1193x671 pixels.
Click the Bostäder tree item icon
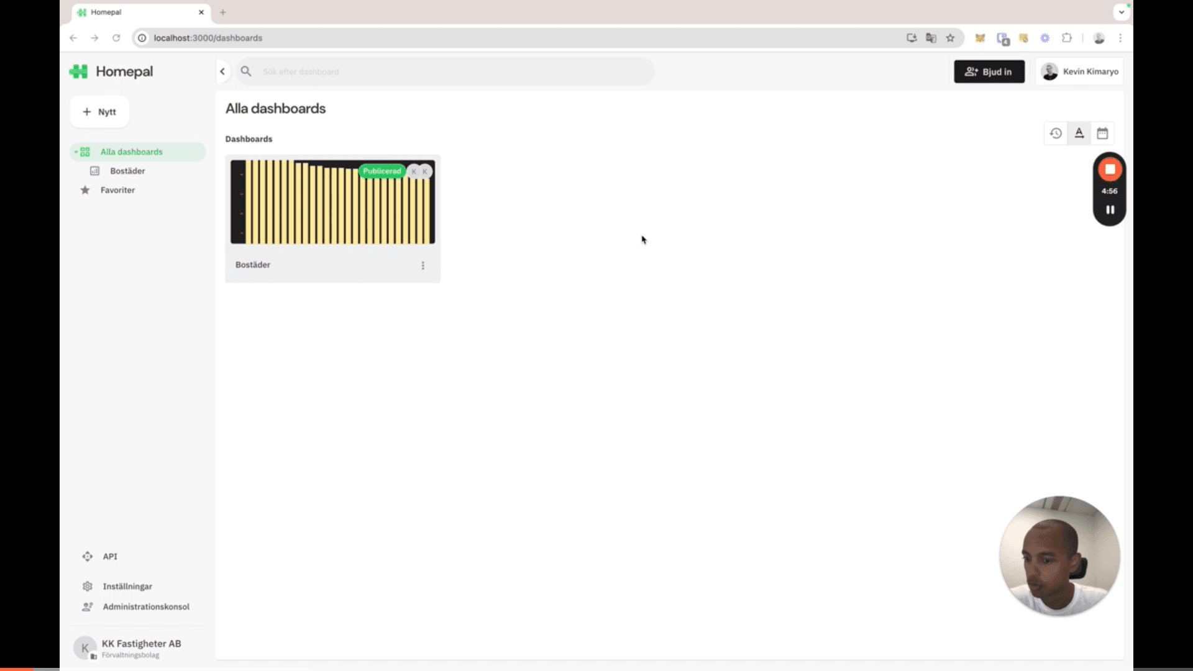[94, 171]
